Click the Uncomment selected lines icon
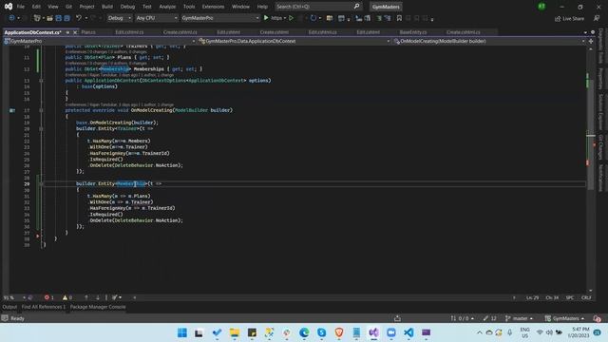Image resolution: width=608 pixels, height=342 pixels. click(x=388, y=18)
